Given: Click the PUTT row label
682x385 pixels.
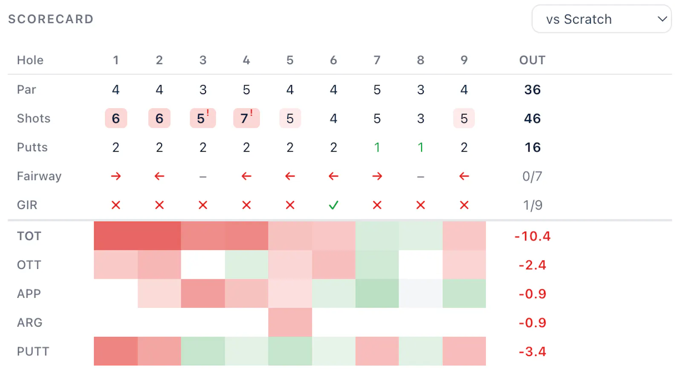Looking at the screenshot, I should 33,352.
